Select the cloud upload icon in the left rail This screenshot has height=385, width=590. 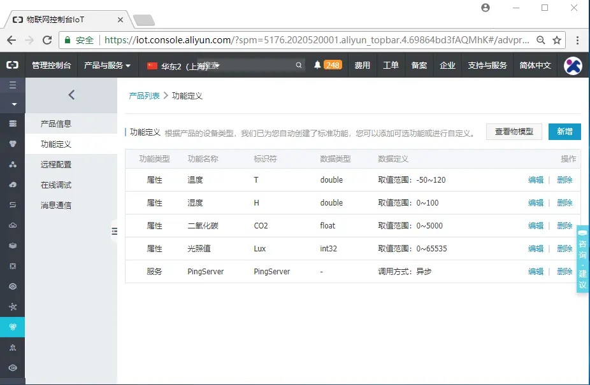(13, 185)
